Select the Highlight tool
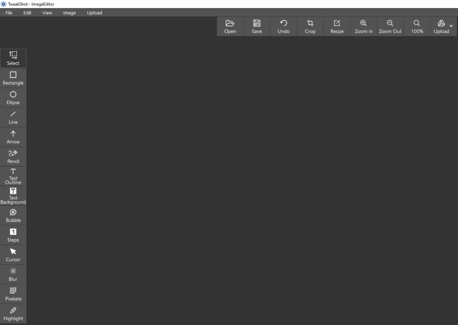The image size is (458, 325). click(13, 314)
